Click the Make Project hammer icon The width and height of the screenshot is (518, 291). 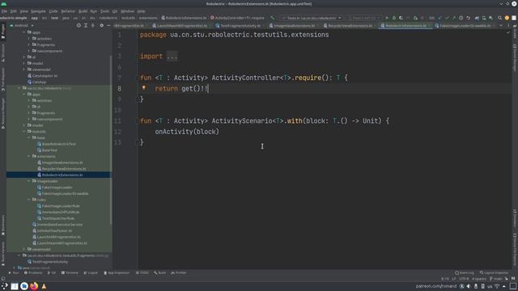[273, 18]
